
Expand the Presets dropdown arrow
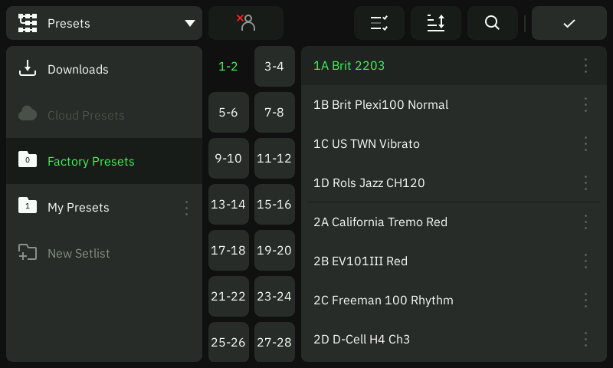click(190, 23)
